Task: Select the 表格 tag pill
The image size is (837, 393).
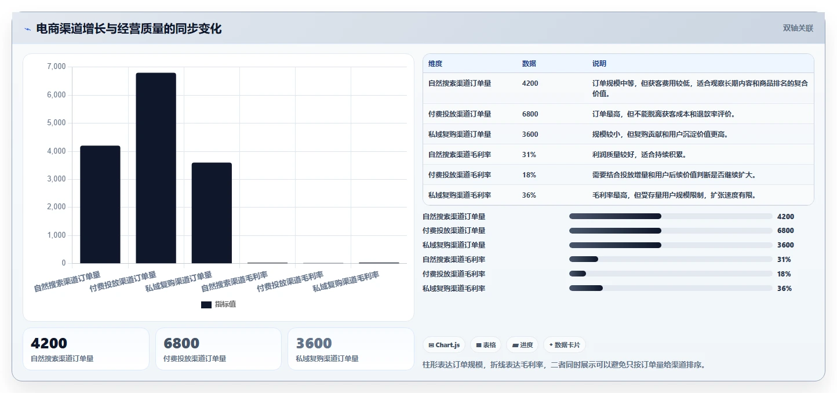Action: pos(486,345)
